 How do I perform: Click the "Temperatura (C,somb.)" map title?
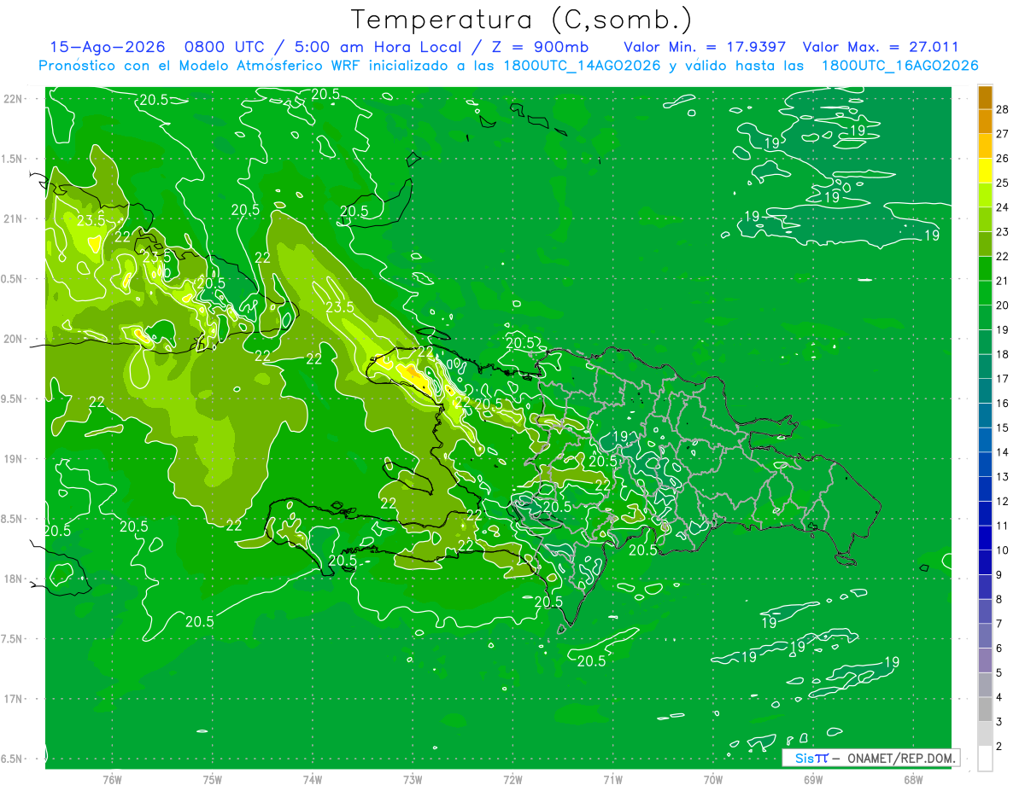(x=522, y=20)
